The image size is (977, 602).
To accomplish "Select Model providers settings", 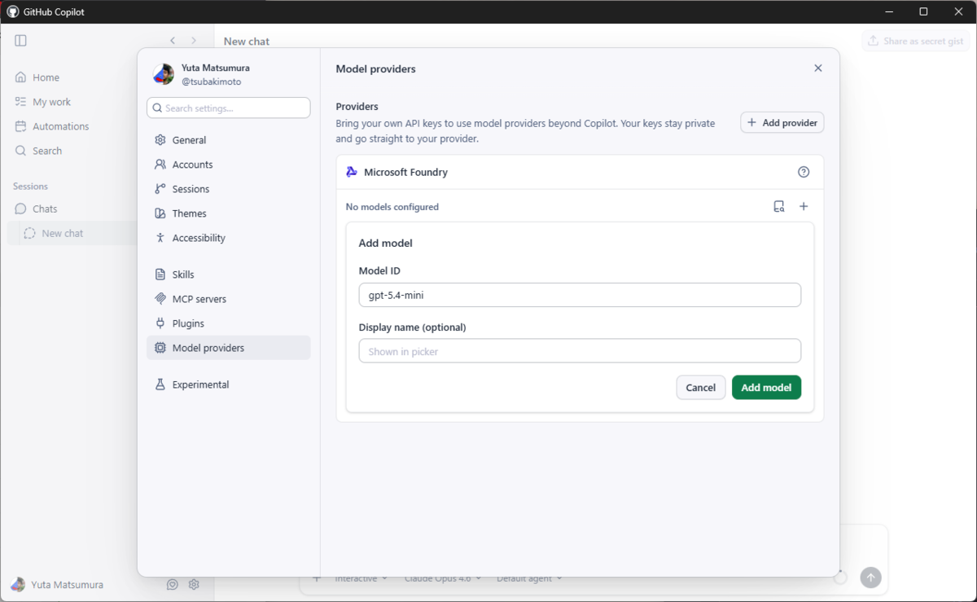I will [229, 348].
